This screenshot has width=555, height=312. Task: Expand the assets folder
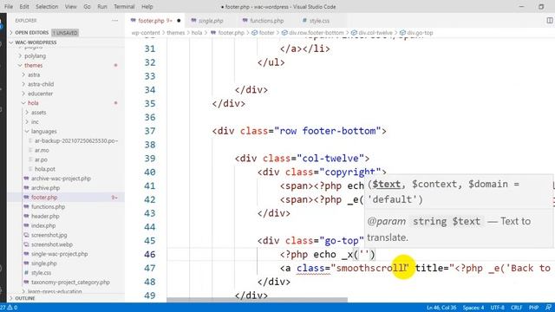click(x=38, y=113)
